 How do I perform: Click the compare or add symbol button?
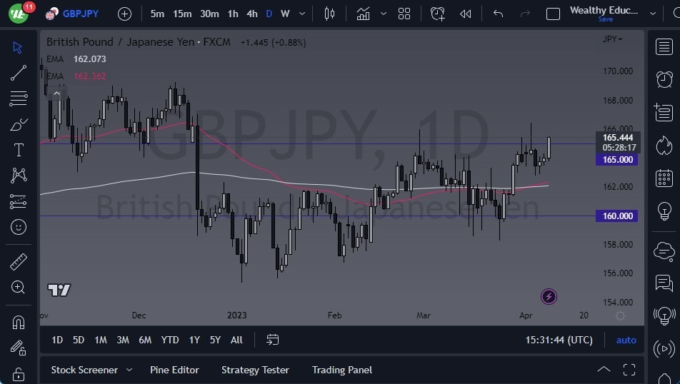(x=124, y=14)
